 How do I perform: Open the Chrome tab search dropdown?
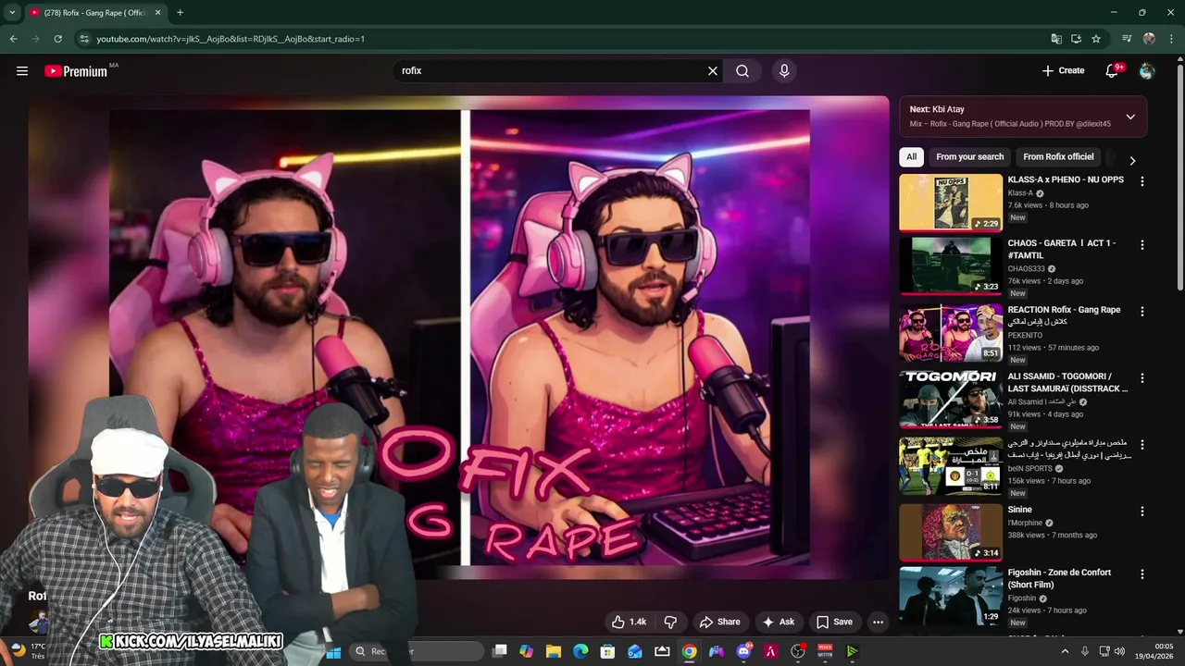click(12, 12)
